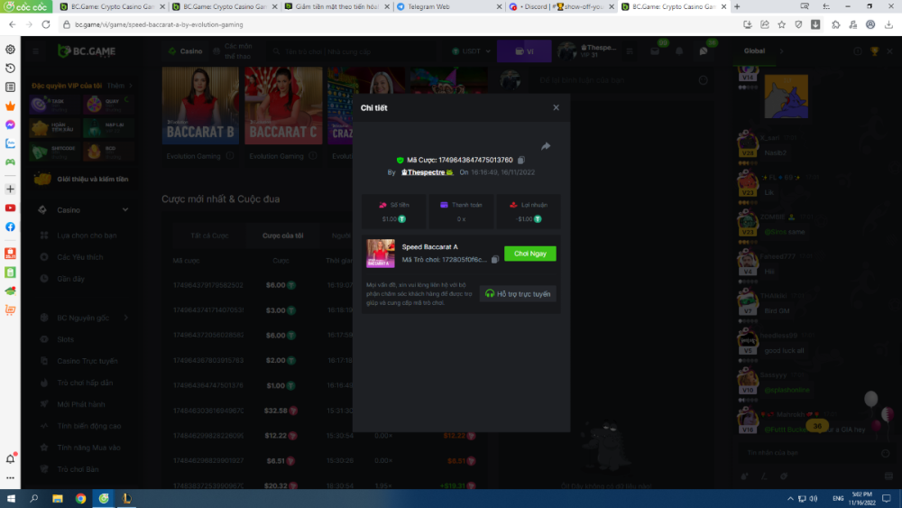Switch to Cược của tôi tab
This screenshot has height=508, width=902.
tap(283, 236)
